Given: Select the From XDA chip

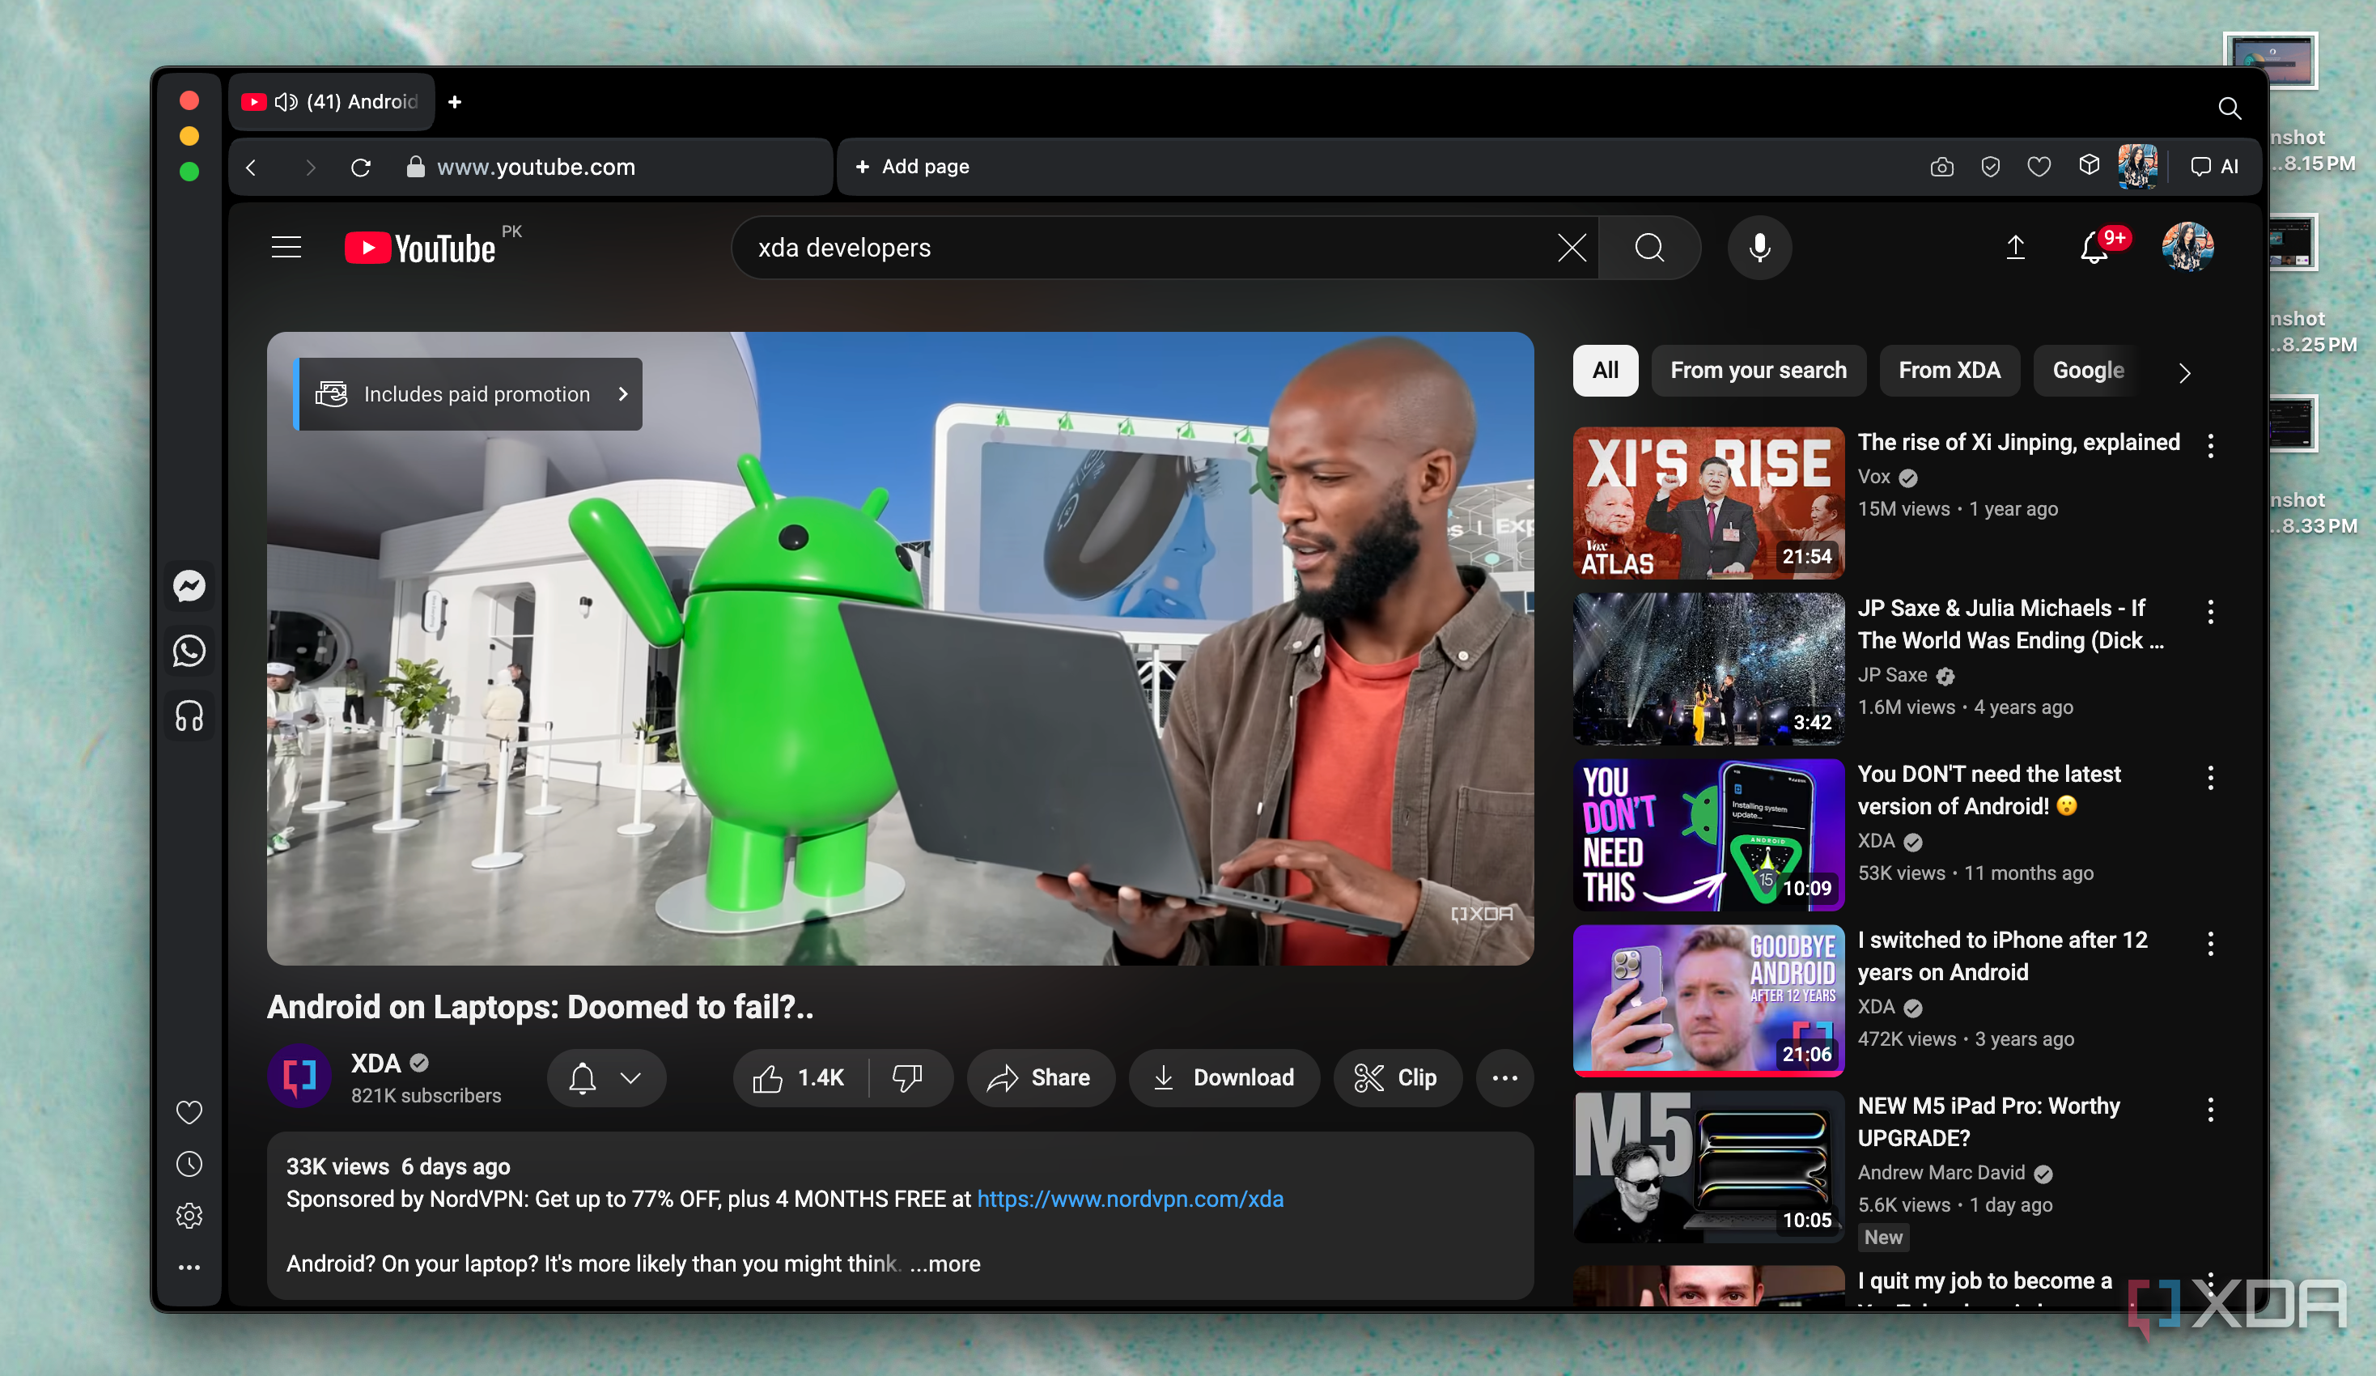Looking at the screenshot, I should 1949,371.
